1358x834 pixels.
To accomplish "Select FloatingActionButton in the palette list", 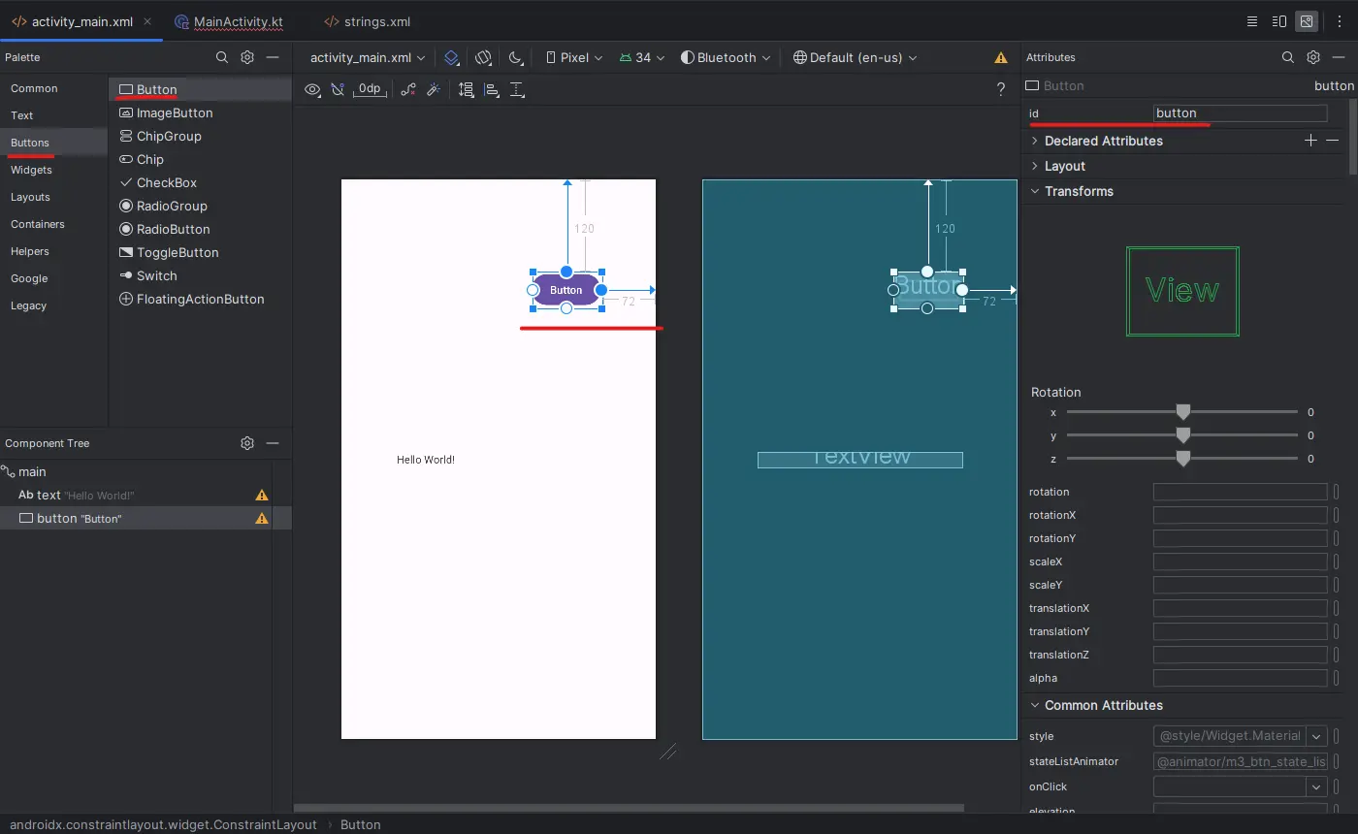I will point(201,299).
